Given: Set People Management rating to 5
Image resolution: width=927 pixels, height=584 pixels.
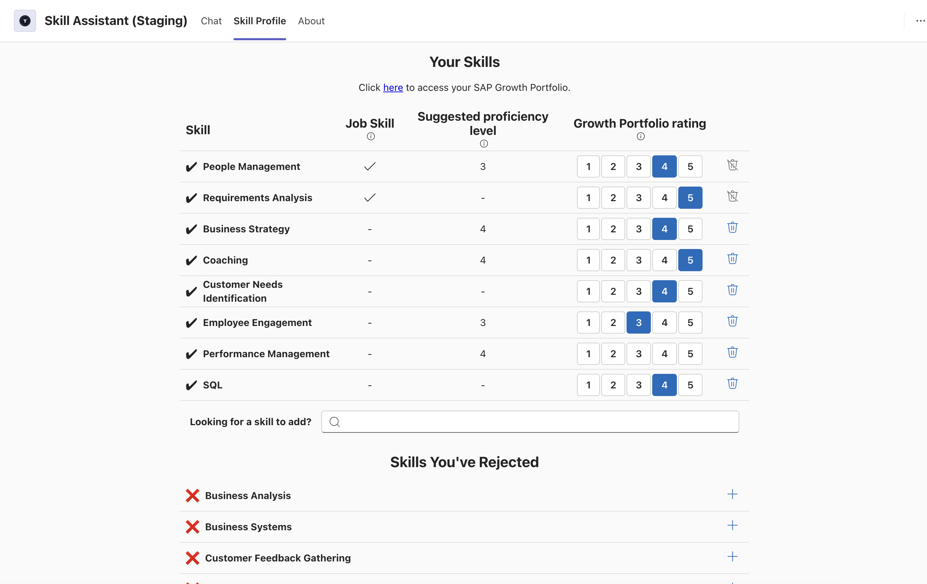Looking at the screenshot, I should (x=690, y=166).
